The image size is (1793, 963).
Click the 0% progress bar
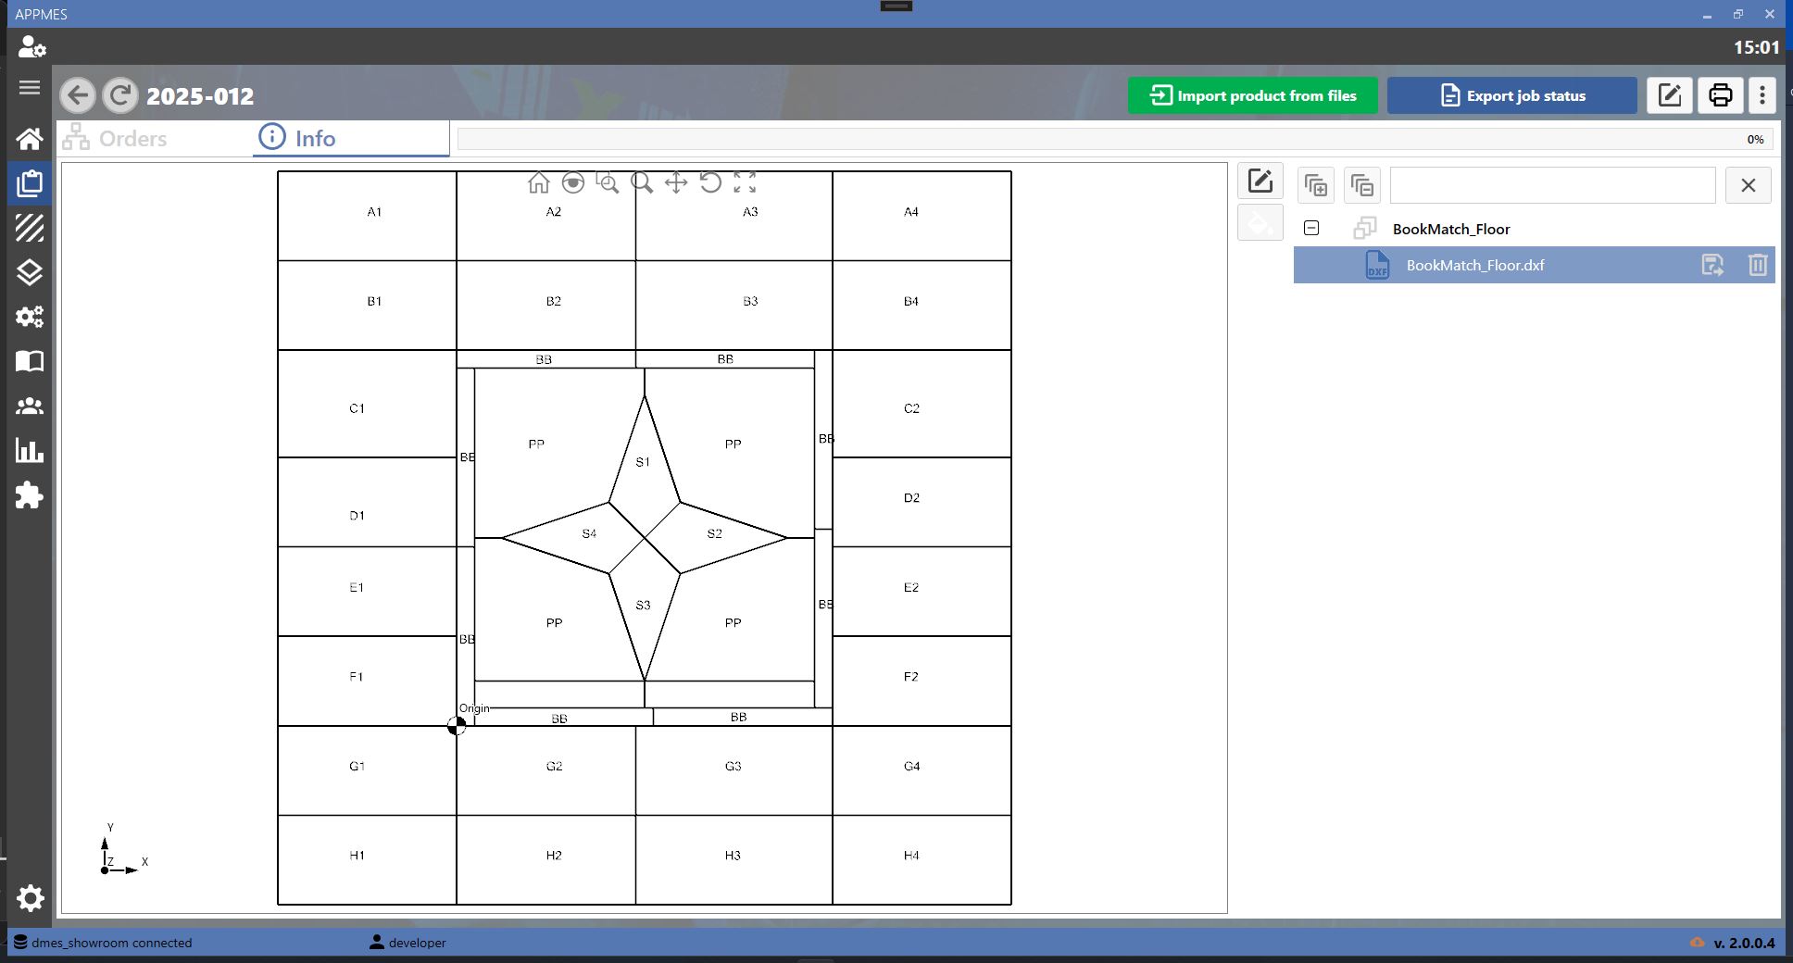click(x=1115, y=139)
